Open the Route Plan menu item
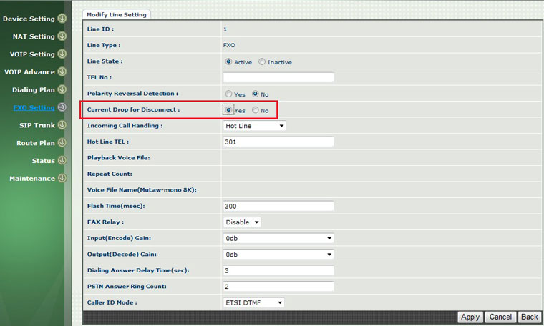The image size is (544, 326). [x=36, y=143]
